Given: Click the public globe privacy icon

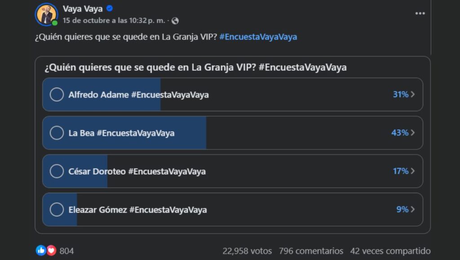Looking at the screenshot, I should [175, 21].
